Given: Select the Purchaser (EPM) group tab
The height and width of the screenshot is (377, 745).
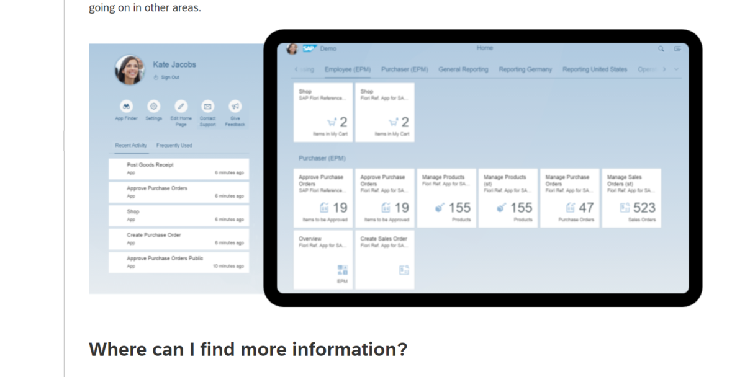Looking at the screenshot, I should (x=404, y=69).
